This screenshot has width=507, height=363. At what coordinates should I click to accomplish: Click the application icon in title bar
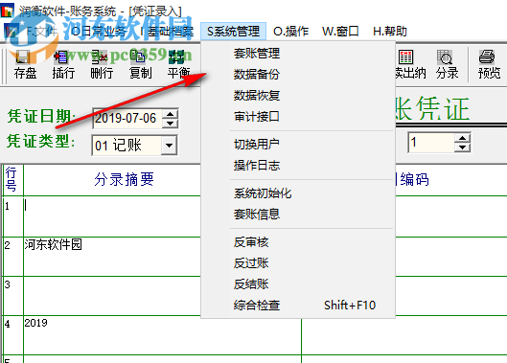click(x=7, y=10)
